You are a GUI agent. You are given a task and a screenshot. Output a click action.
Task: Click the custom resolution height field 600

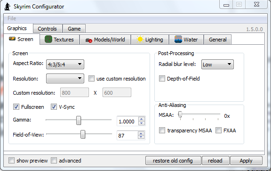coord(117,93)
